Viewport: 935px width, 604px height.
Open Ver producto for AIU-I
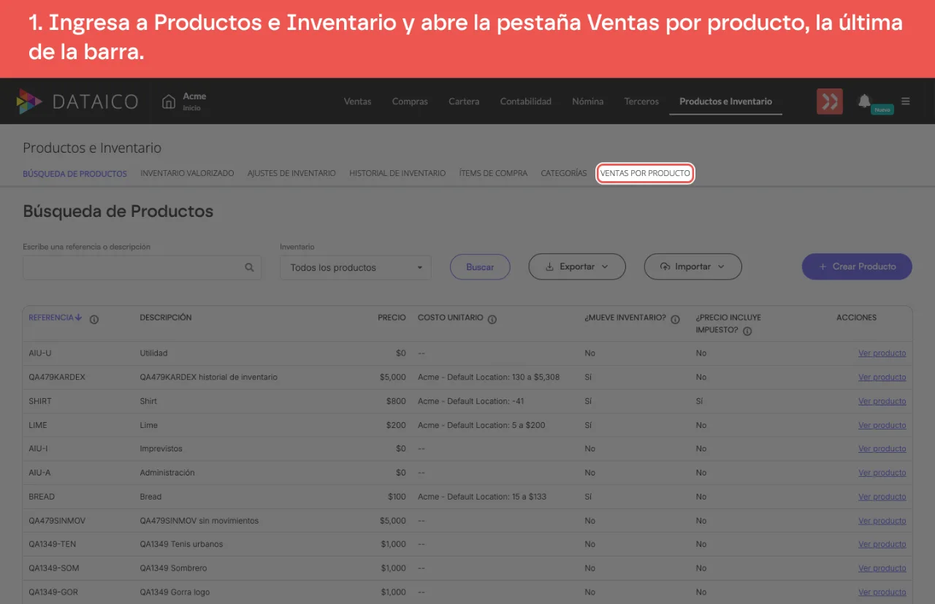click(882, 449)
